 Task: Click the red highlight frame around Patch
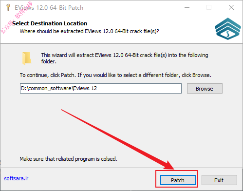[x=177, y=179]
